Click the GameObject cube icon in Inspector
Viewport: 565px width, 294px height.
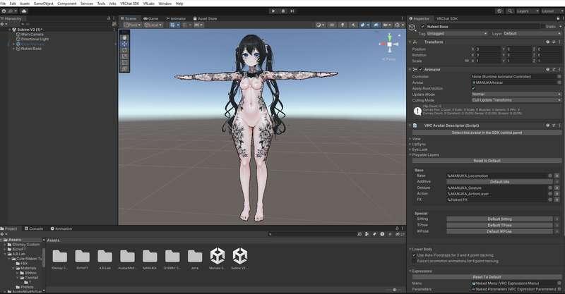412,27
